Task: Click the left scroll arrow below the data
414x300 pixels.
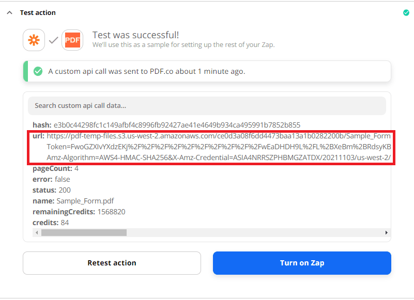Action: (x=36, y=232)
